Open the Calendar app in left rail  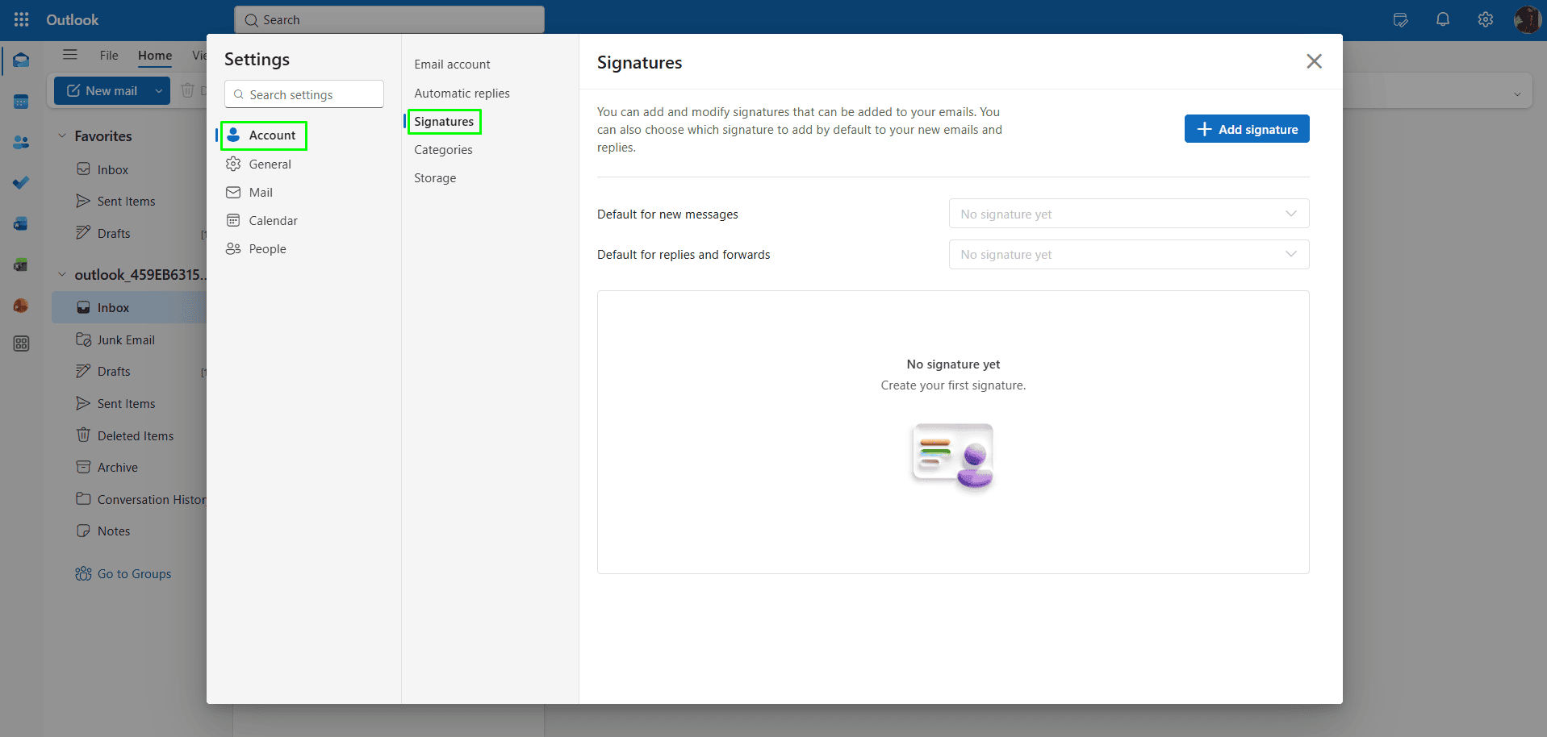coord(21,102)
